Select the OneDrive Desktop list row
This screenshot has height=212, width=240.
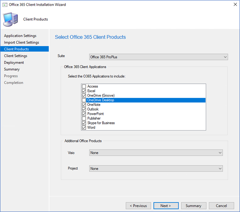[x=146, y=100]
